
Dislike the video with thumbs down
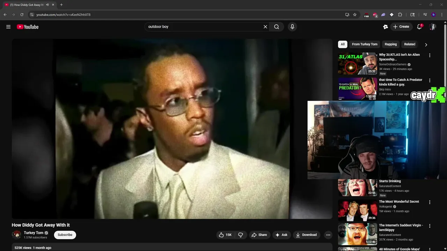[241, 235]
